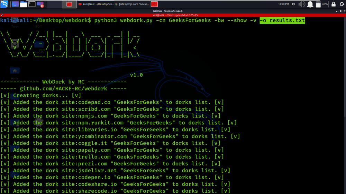Open the file manager launcher in panel
The width and height of the screenshot is (346, 194).
pos(24,4)
